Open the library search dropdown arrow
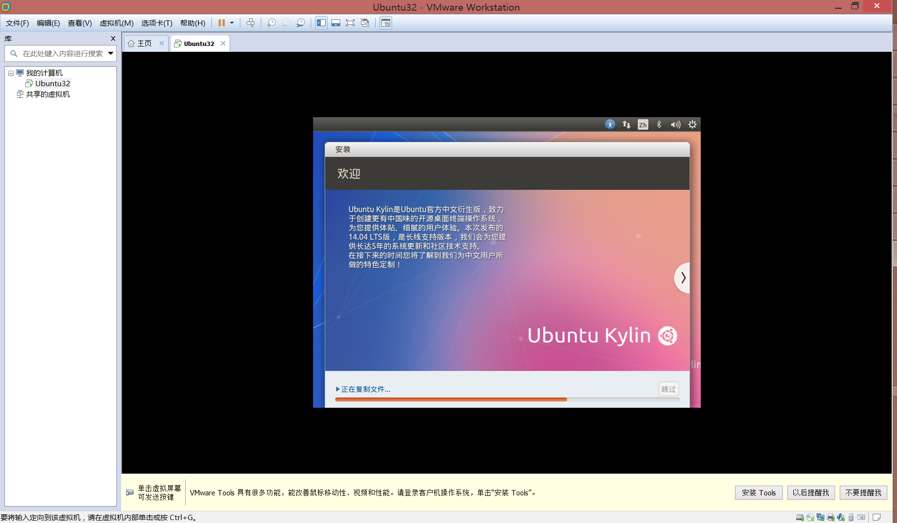The height and width of the screenshot is (523, 897). 111,53
